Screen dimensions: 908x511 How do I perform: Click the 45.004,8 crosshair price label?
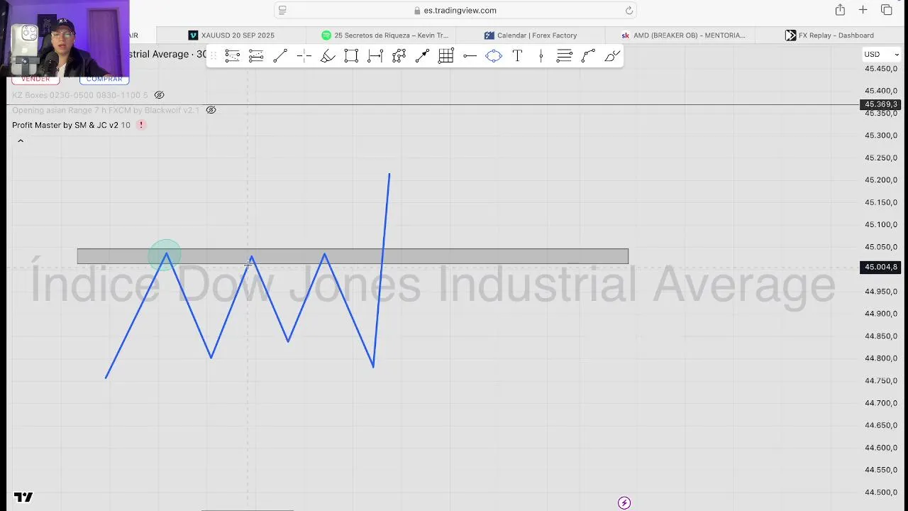coord(880,267)
